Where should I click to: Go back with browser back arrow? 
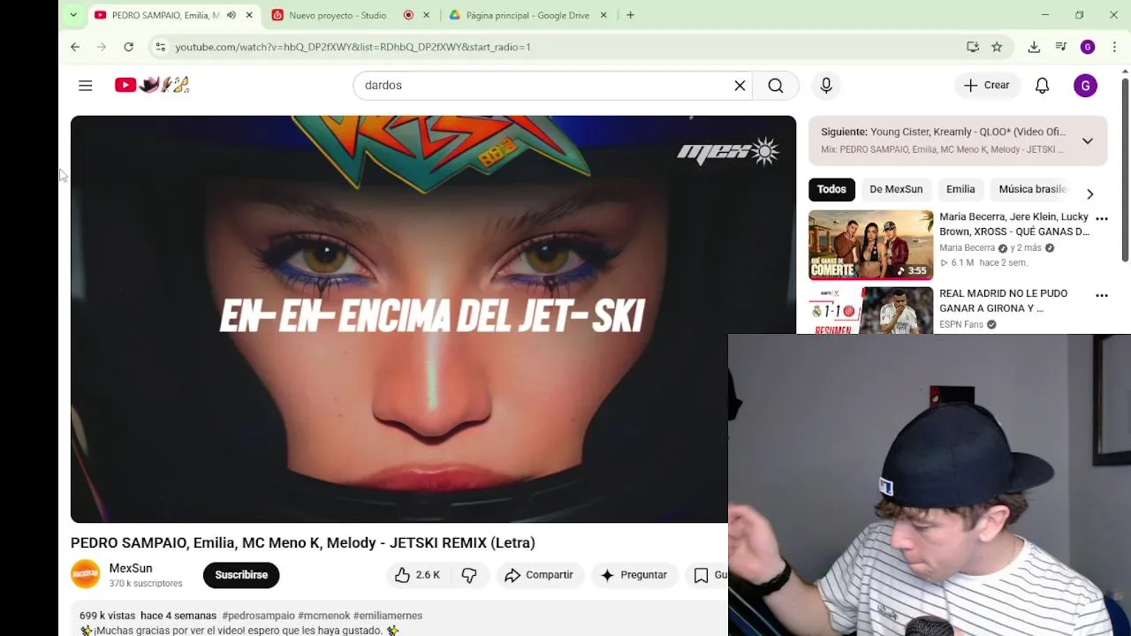[75, 47]
